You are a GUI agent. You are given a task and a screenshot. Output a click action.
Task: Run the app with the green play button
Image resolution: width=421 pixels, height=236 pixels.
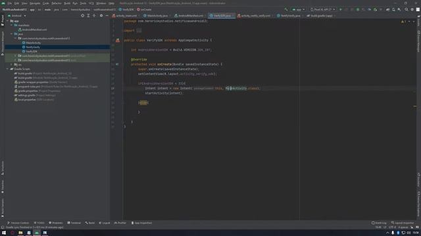pyautogui.click(x=341, y=9)
